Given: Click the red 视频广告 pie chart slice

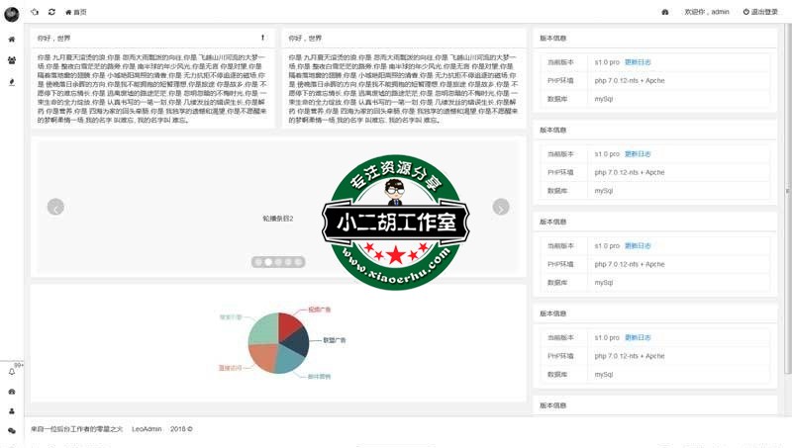Looking at the screenshot, I should [x=289, y=324].
